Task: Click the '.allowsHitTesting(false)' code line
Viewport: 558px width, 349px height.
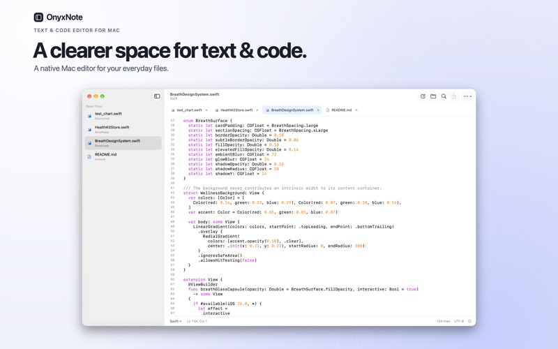Action: click(227, 260)
